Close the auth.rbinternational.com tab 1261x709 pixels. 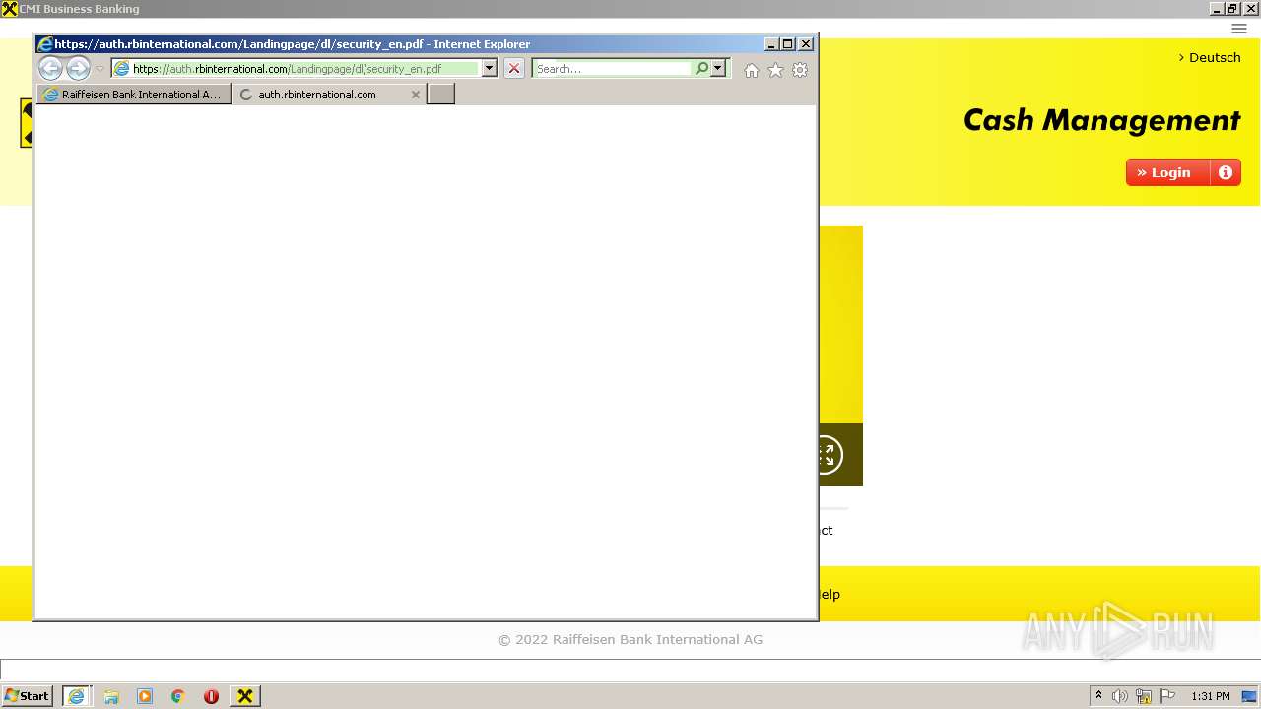point(415,95)
